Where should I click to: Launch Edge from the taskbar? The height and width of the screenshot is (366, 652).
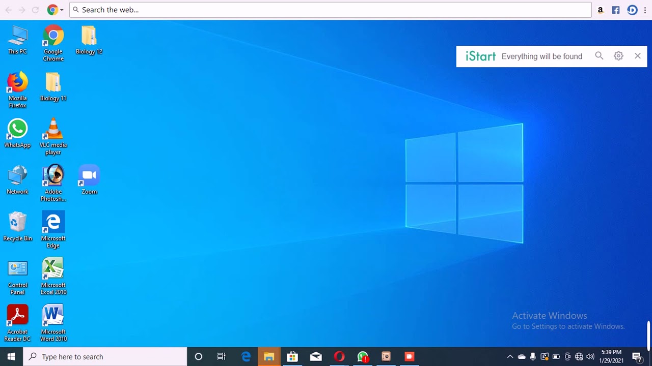pos(246,356)
